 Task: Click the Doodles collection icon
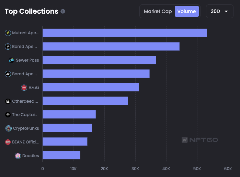18,156
